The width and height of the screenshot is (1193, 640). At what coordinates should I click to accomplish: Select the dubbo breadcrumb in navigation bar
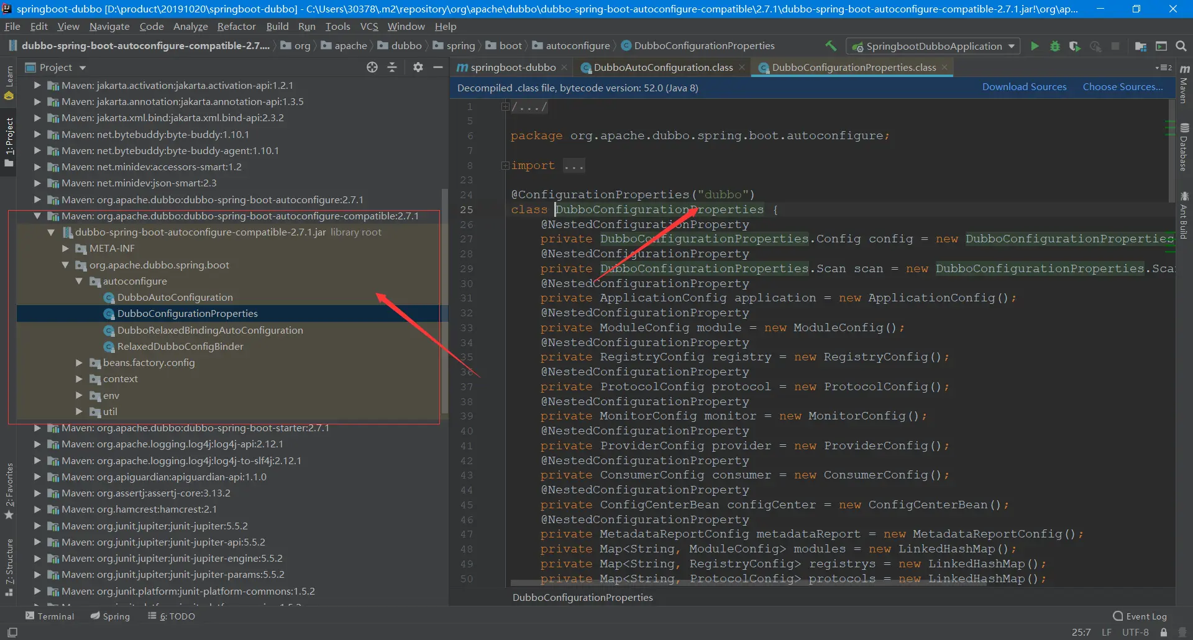(400, 45)
